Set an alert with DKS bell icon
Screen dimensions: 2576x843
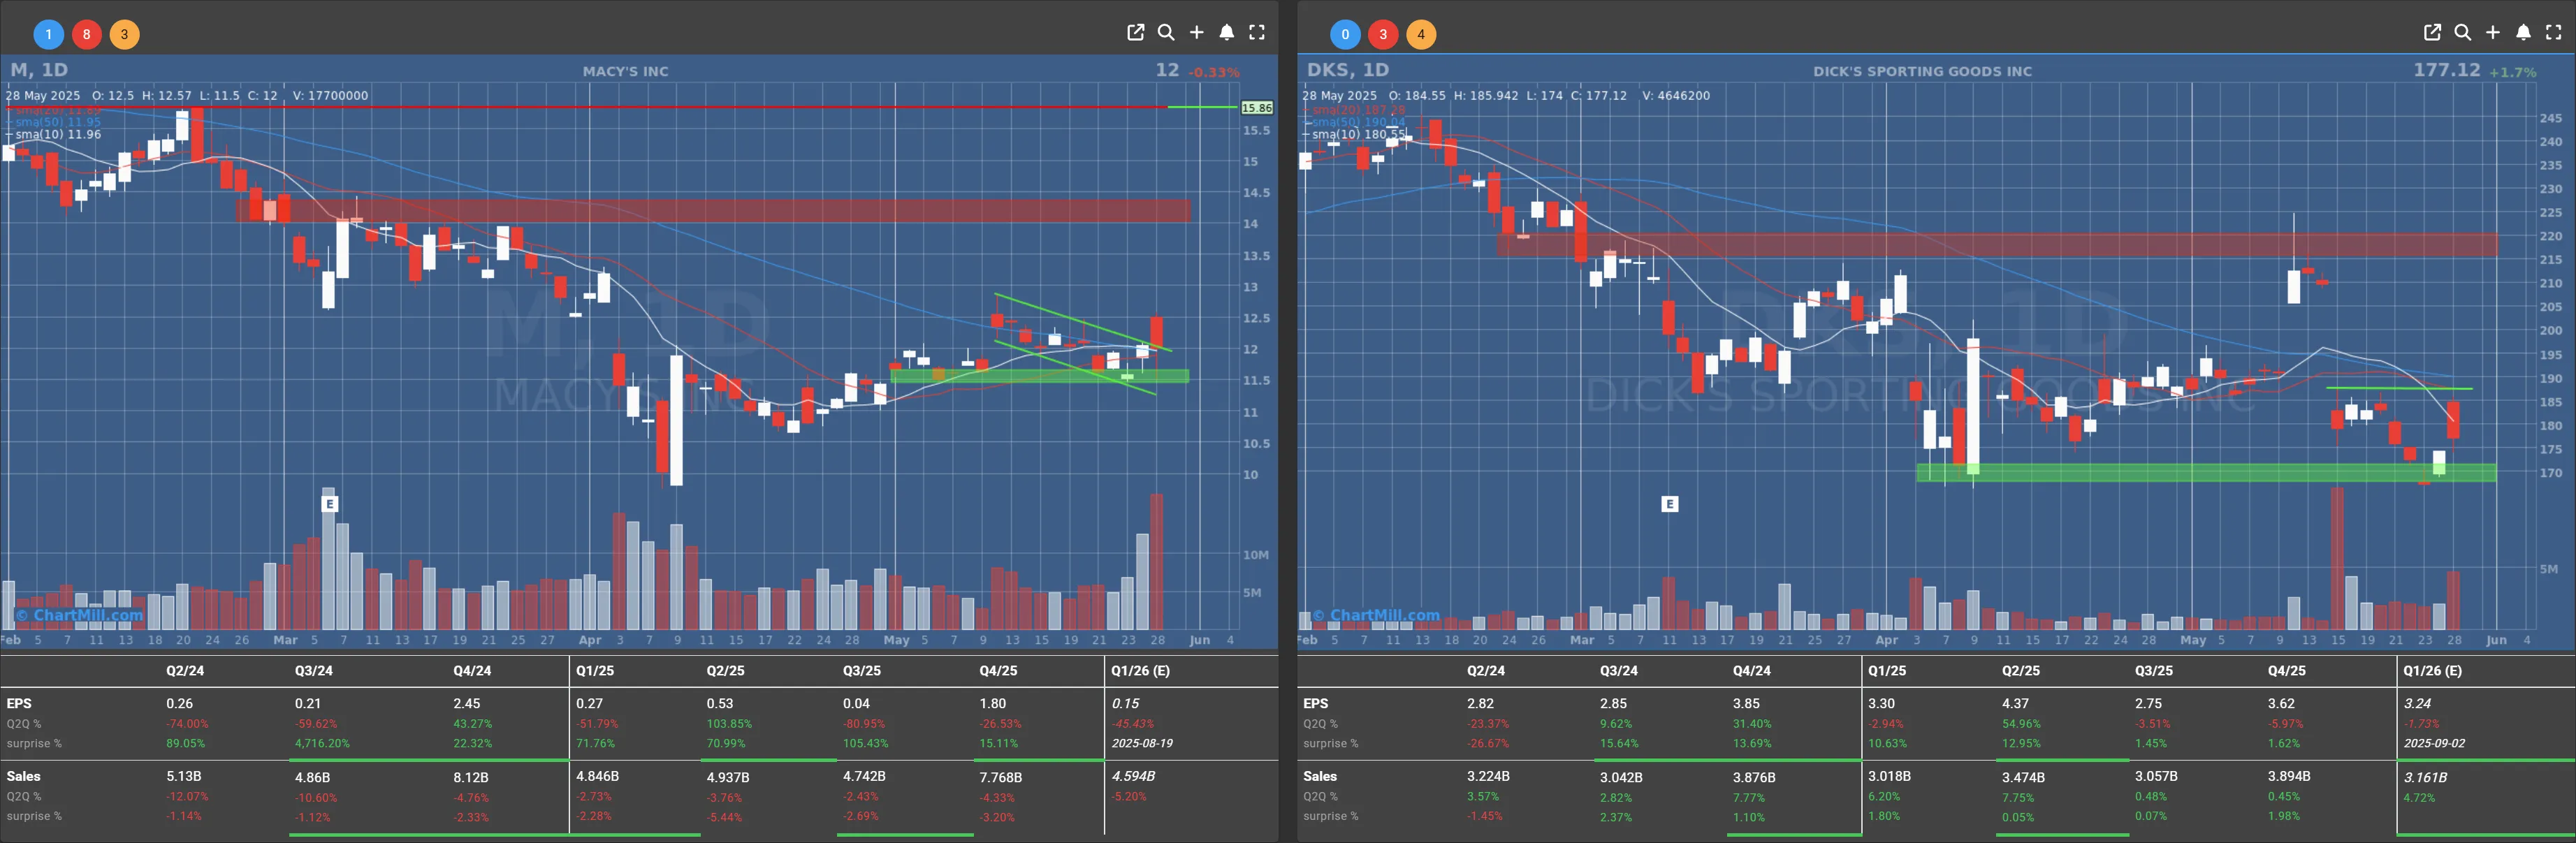coord(2524,33)
